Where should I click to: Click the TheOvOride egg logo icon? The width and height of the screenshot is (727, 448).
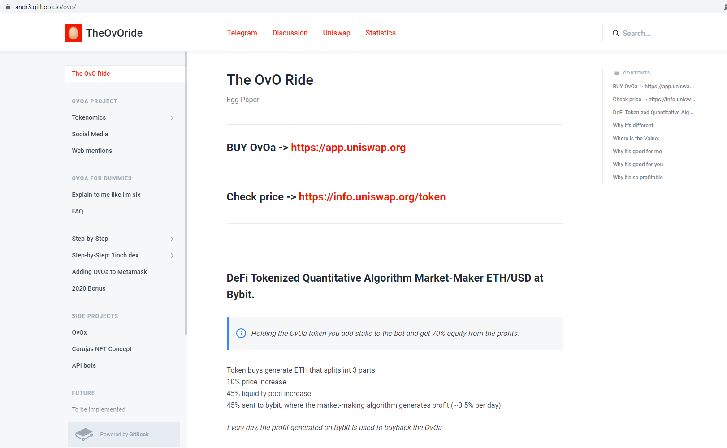[x=74, y=33]
